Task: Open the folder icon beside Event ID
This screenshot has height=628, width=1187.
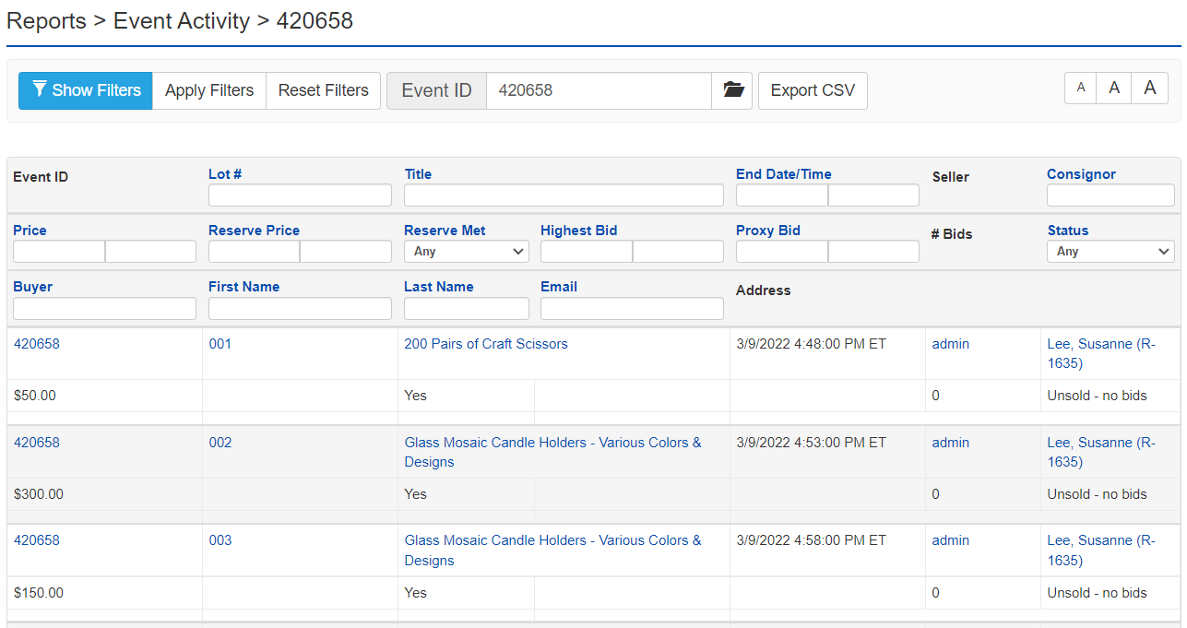Action: [x=732, y=90]
